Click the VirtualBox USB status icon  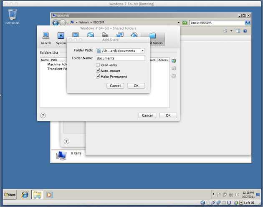pos(213,203)
